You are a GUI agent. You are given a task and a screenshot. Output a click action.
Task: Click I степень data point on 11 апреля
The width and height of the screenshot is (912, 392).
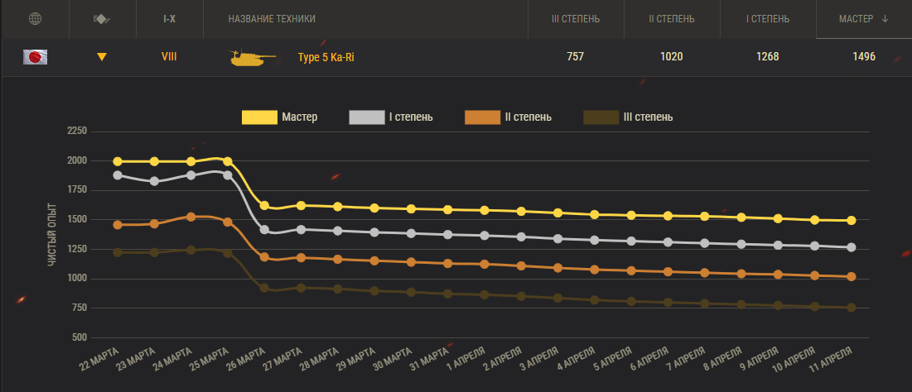click(x=851, y=247)
